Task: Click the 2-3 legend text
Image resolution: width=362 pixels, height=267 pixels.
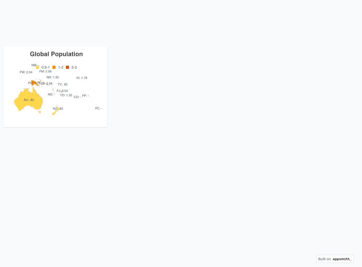Action: pyautogui.click(x=74, y=67)
